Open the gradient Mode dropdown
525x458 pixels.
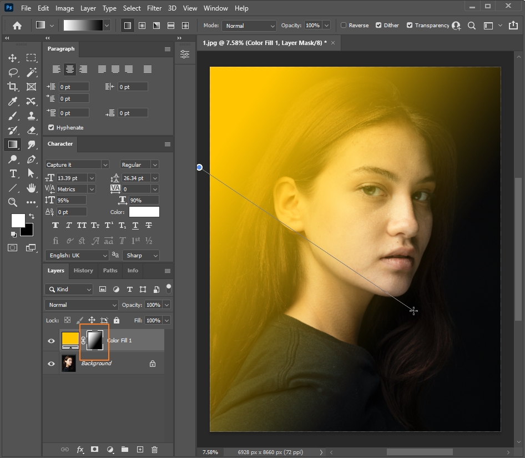(x=249, y=26)
